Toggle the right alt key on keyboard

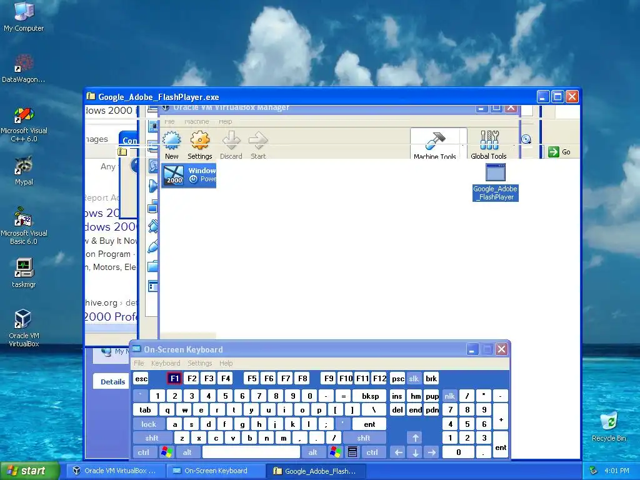click(x=313, y=452)
